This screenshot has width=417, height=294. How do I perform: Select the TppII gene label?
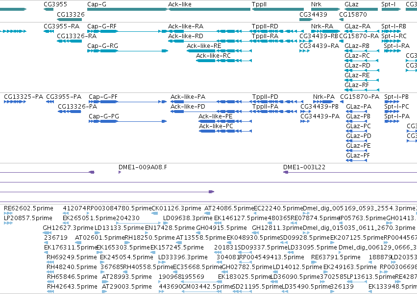(x=259, y=4)
